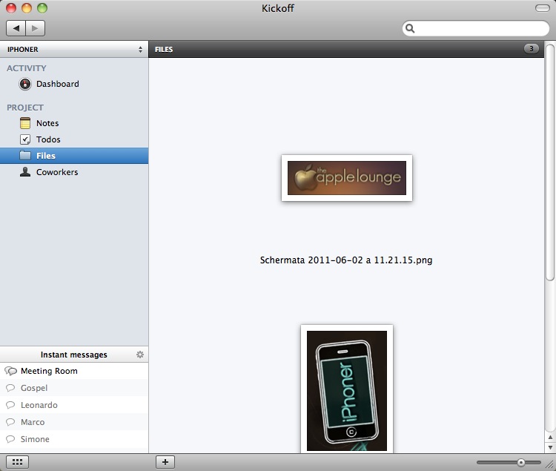The image size is (556, 471).
Task: Click the Meeting Room chat bubbles icon
Action: (10, 371)
